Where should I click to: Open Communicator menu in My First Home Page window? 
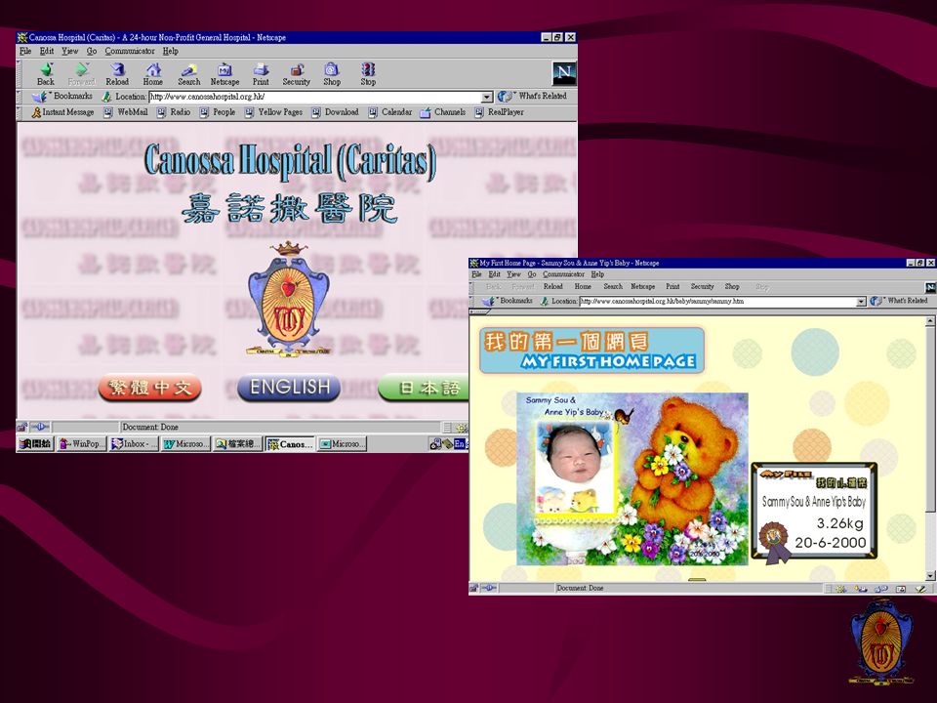[x=563, y=274]
